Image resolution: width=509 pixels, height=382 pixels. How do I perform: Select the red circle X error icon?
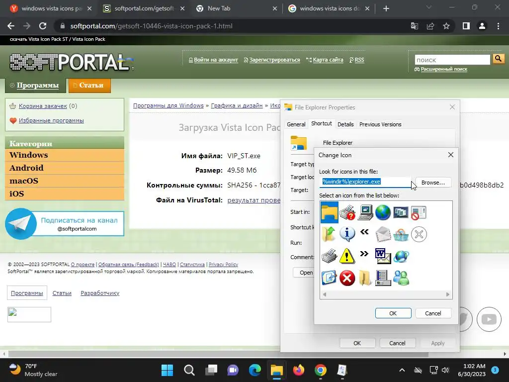pyautogui.click(x=347, y=278)
